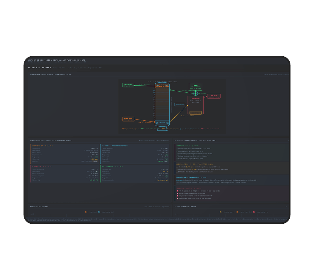Select the Gas Ácido outlet box
This screenshot has width=314, height=280.
pos(214,96)
